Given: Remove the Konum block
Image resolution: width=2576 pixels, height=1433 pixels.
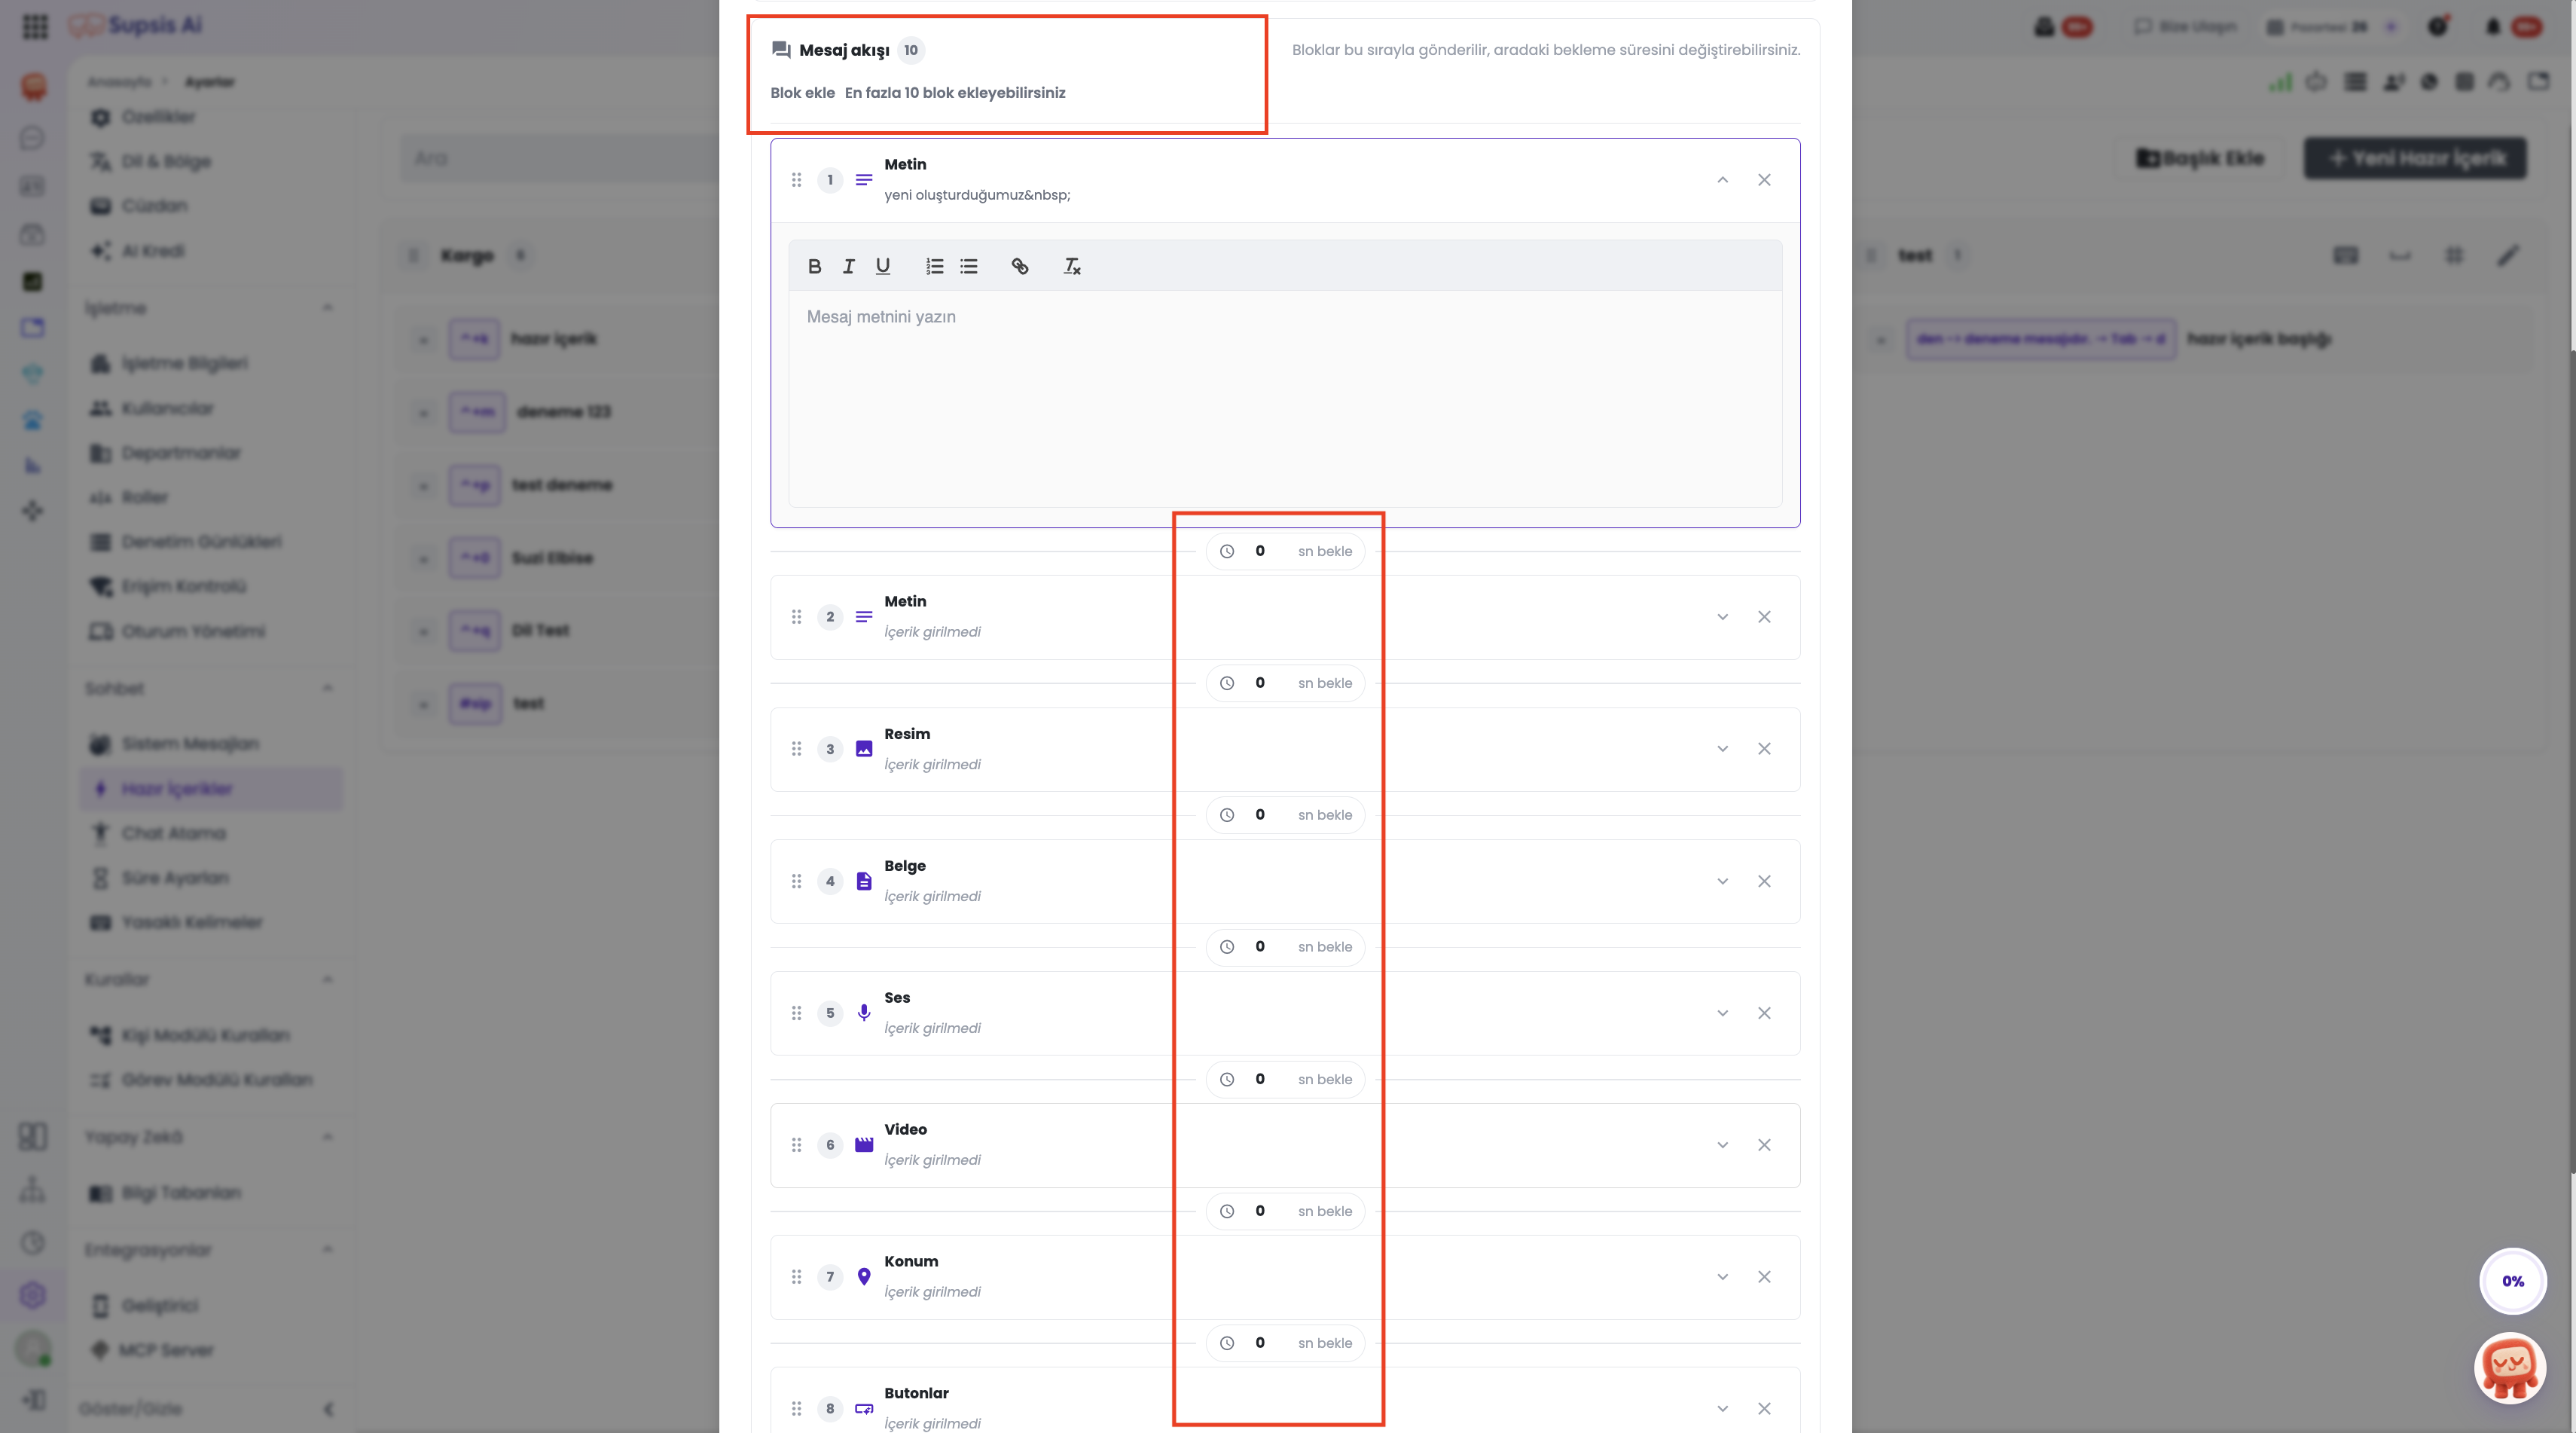Looking at the screenshot, I should click(1764, 1277).
